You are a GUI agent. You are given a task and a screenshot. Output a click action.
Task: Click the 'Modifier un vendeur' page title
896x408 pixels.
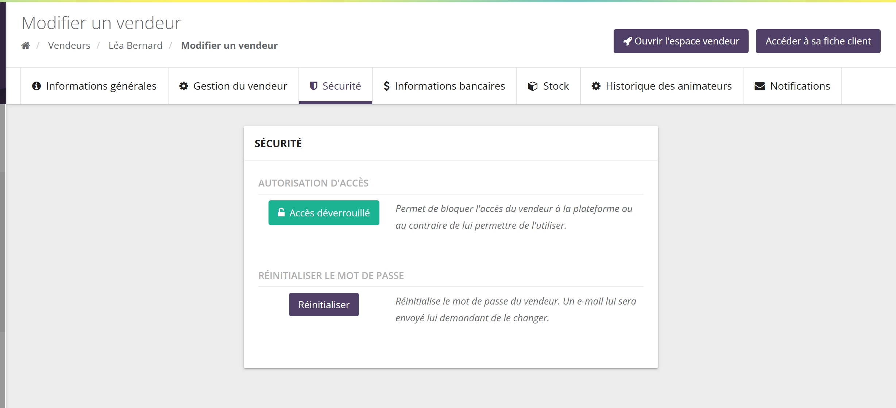pyautogui.click(x=101, y=23)
